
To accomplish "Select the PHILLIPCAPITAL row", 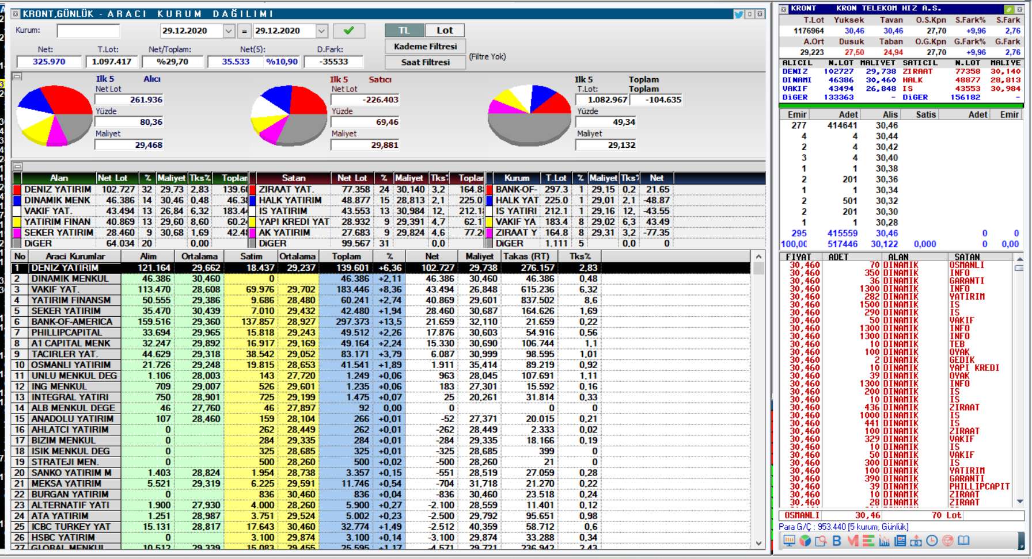I will tap(380, 333).
